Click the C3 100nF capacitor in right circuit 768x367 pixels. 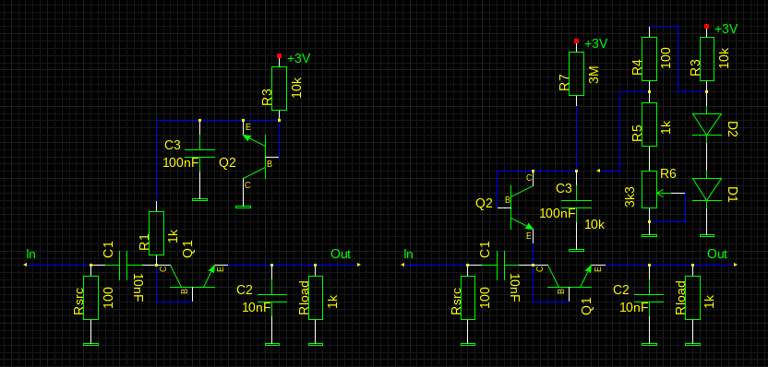(576, 204)
